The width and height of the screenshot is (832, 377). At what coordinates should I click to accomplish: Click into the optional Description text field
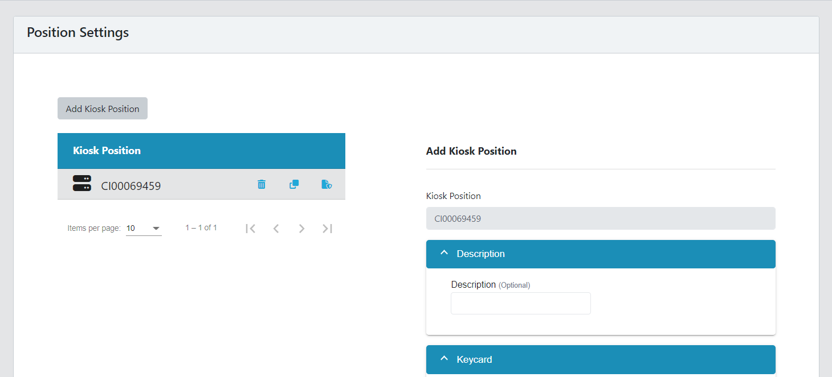coord(520,304)
